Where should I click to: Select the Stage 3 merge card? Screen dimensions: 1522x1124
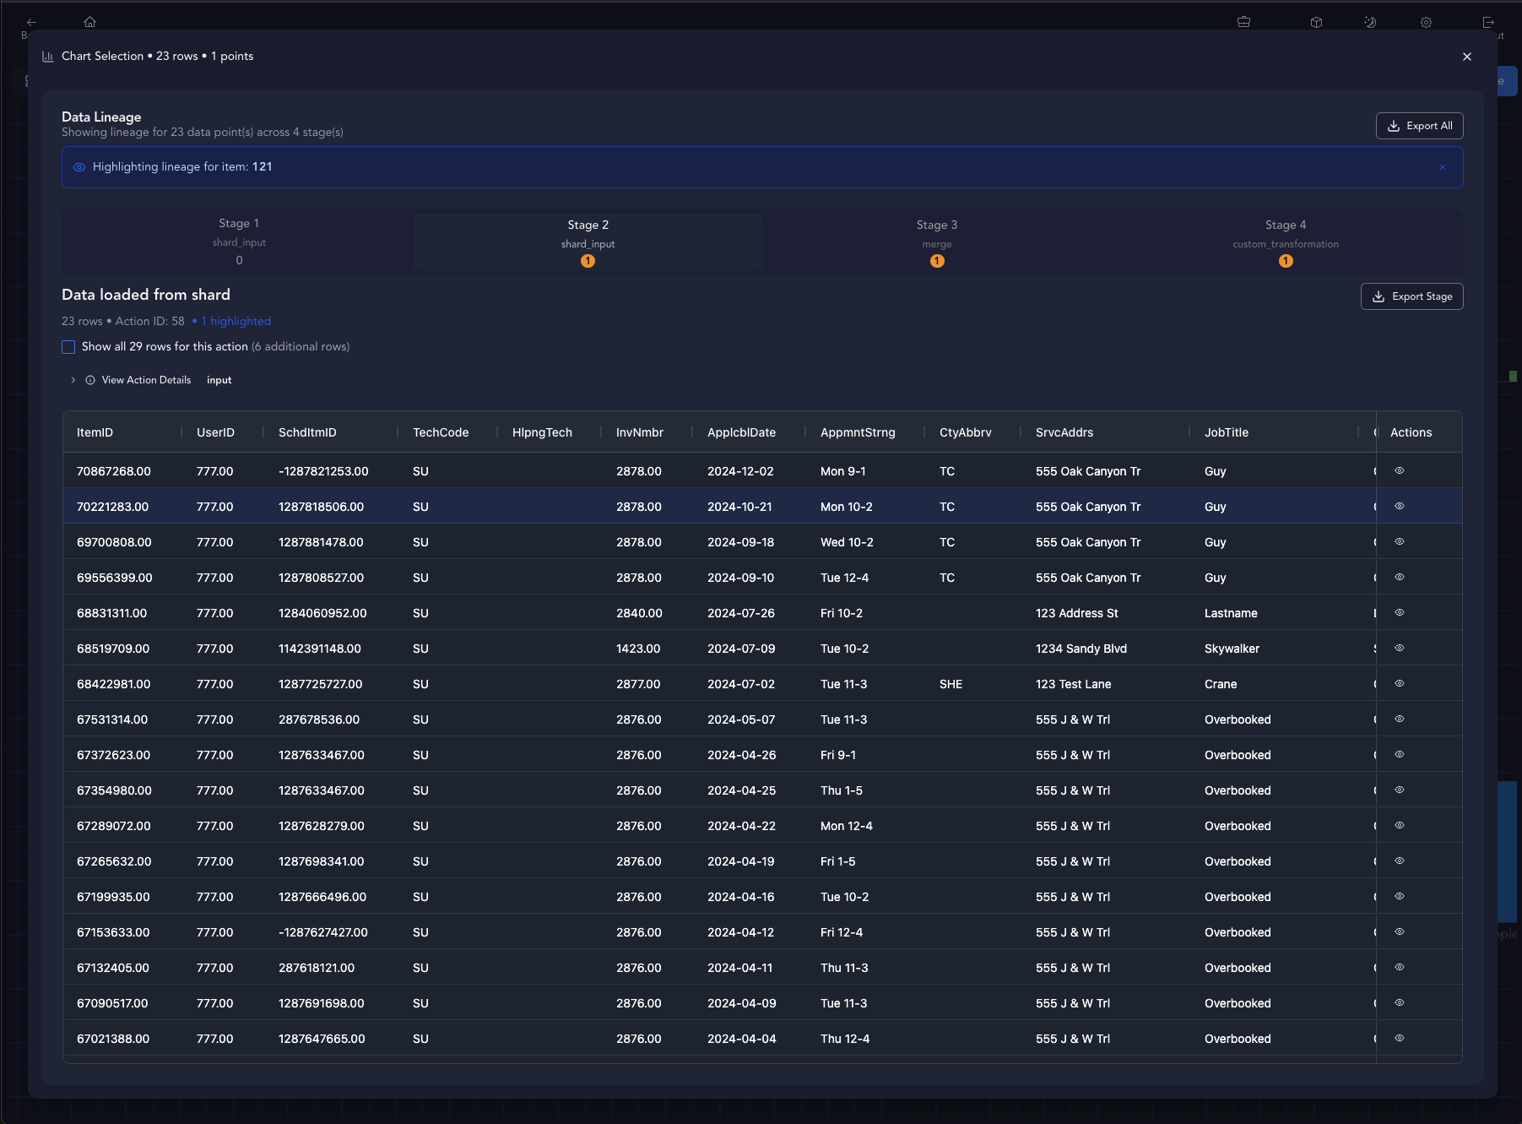936,242
